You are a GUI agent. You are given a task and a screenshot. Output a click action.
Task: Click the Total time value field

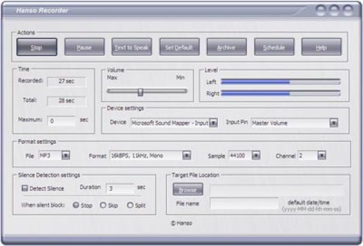pyautogui.click(x=67, y=101)
